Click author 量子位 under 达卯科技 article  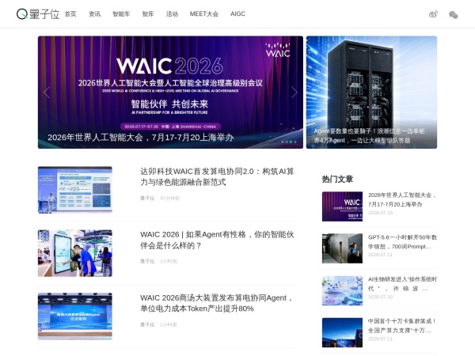(147, 199)
